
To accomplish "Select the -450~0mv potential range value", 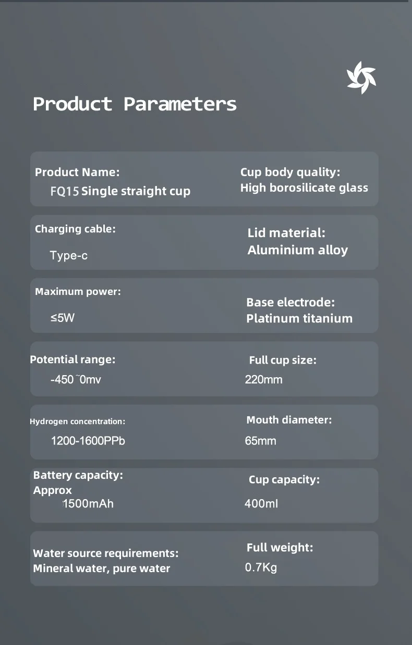I will click(x=76, y=380).
